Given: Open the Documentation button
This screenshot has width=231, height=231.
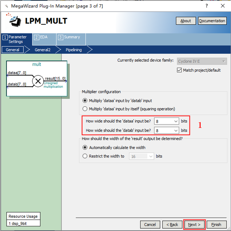Looking at the screenshot, I should click(212, 21).
